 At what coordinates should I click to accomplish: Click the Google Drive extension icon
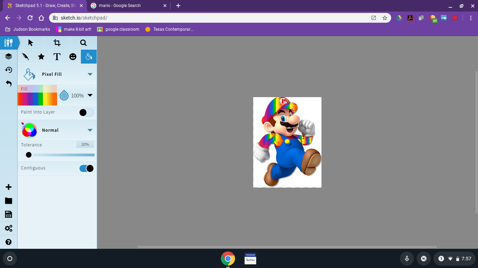pos(399,18)
